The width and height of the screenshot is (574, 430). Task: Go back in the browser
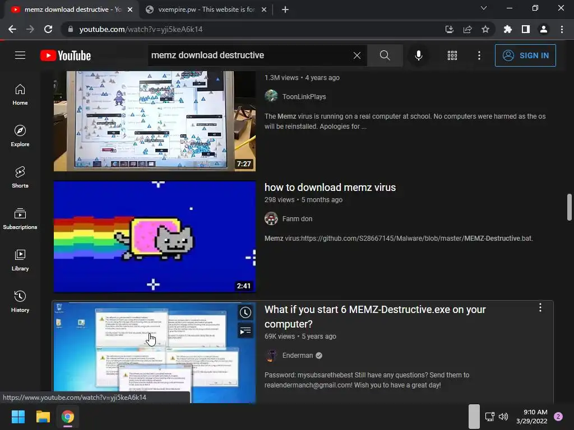pos(12,29)
